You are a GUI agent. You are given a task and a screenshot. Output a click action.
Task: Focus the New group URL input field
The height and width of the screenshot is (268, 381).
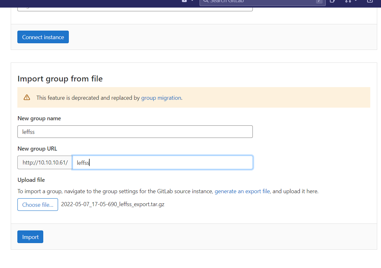tap(163, 163)
